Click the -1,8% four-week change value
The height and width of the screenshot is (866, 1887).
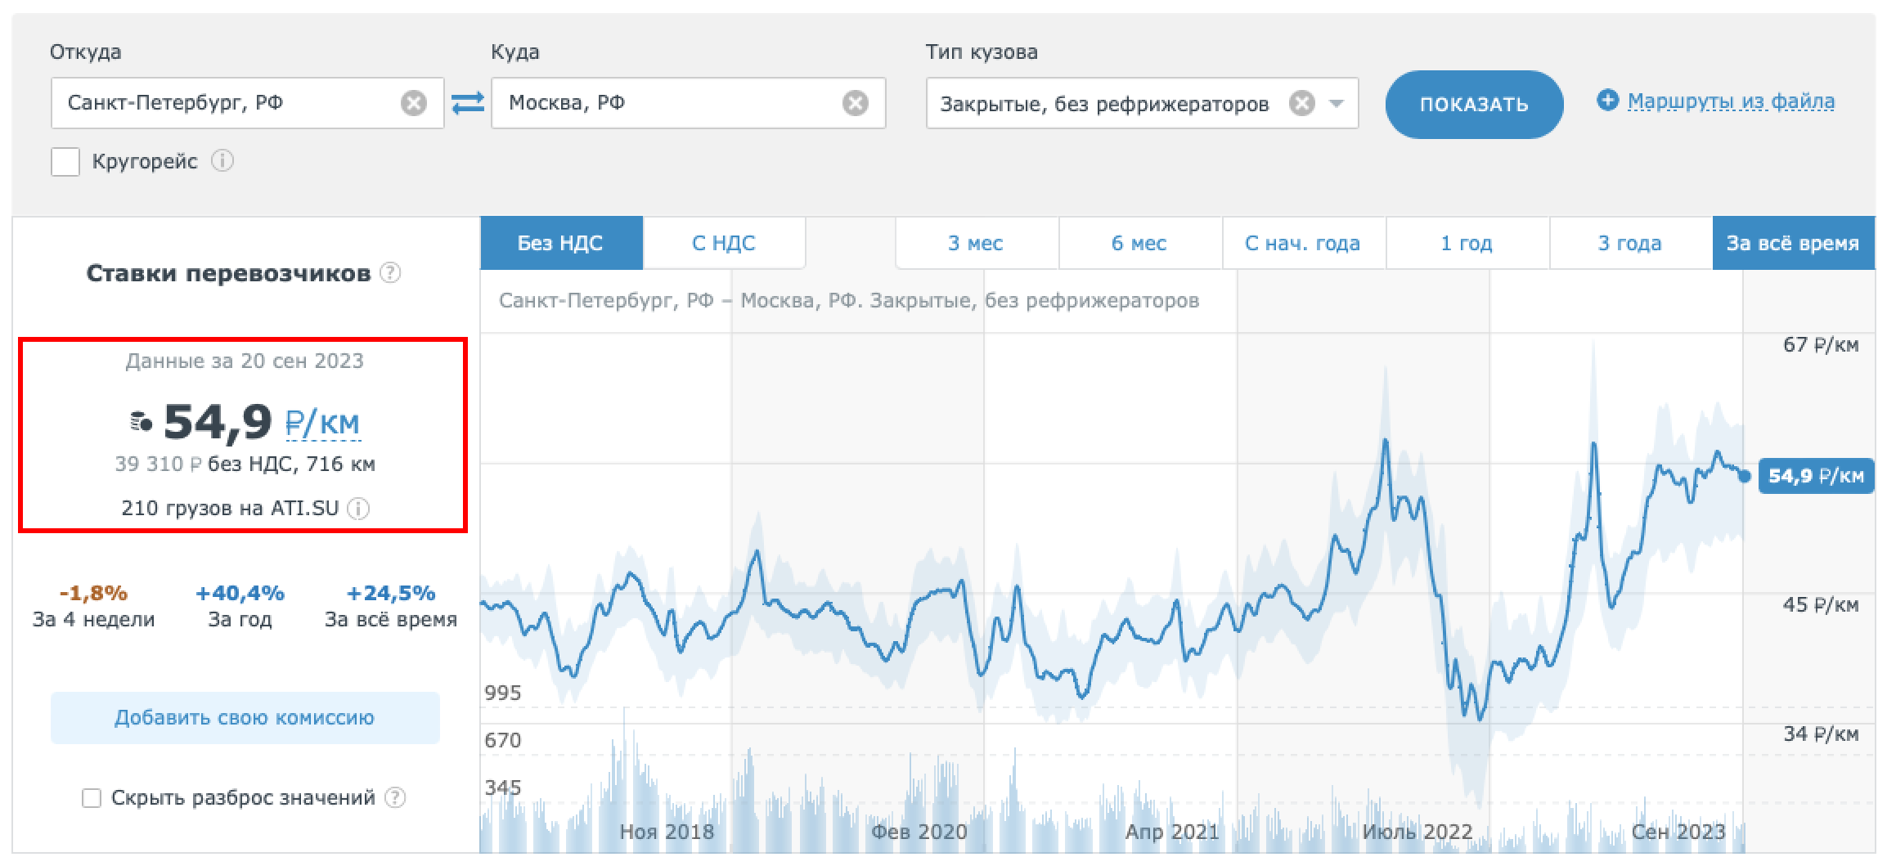(93, 593)
